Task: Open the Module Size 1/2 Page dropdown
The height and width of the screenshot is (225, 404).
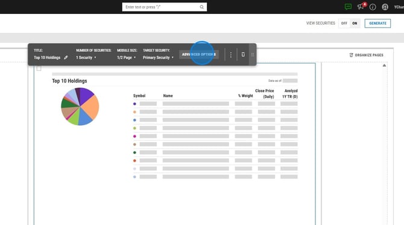Action: coord(126,58)
